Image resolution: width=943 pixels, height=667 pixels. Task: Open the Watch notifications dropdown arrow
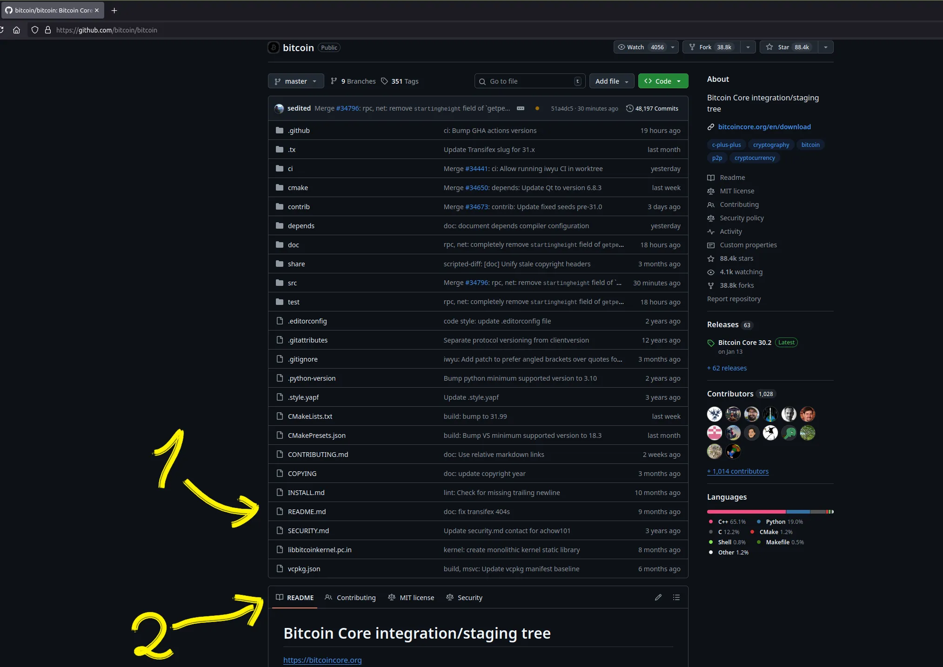click(673, 47)
